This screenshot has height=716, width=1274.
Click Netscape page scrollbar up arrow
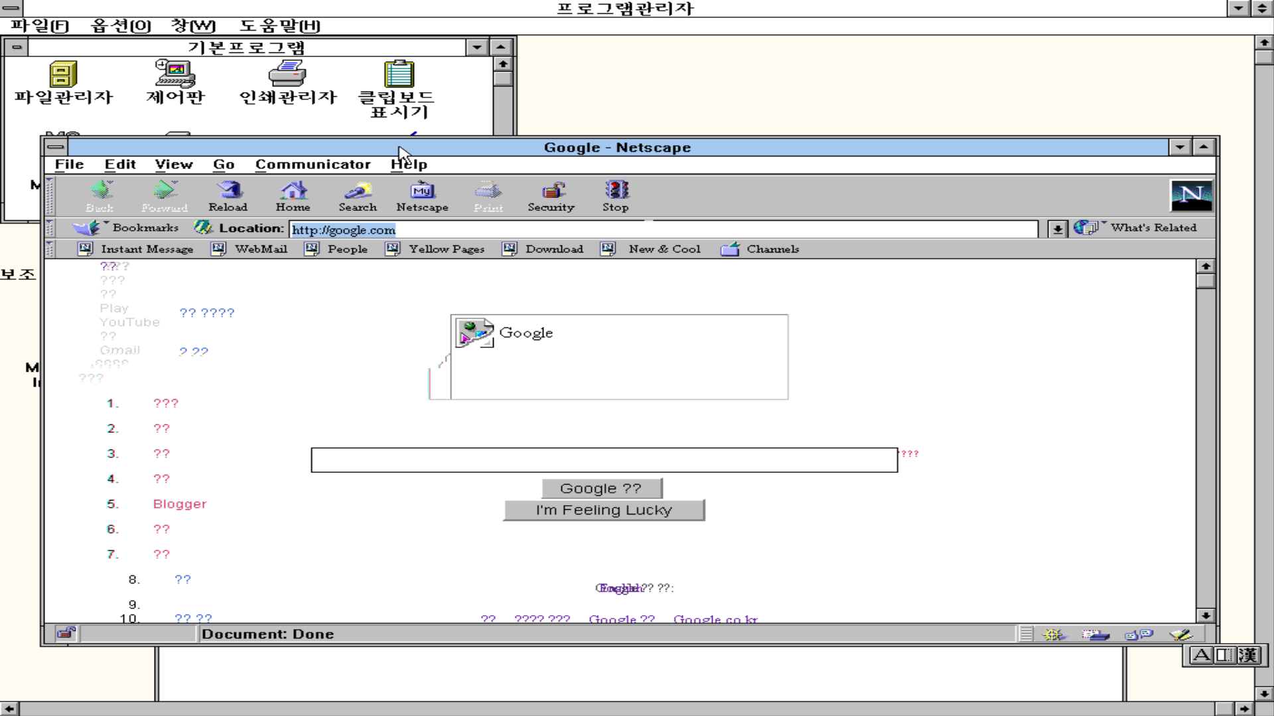1206,266
